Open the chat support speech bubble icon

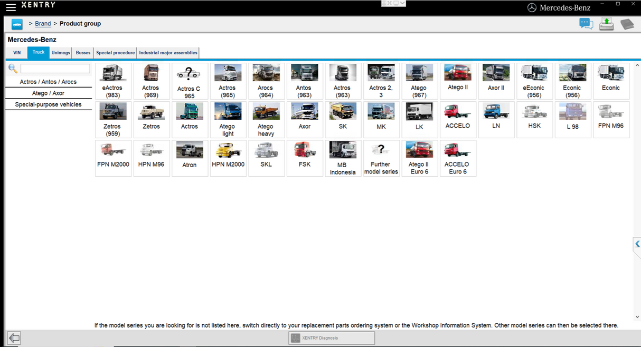coord(586,24)
